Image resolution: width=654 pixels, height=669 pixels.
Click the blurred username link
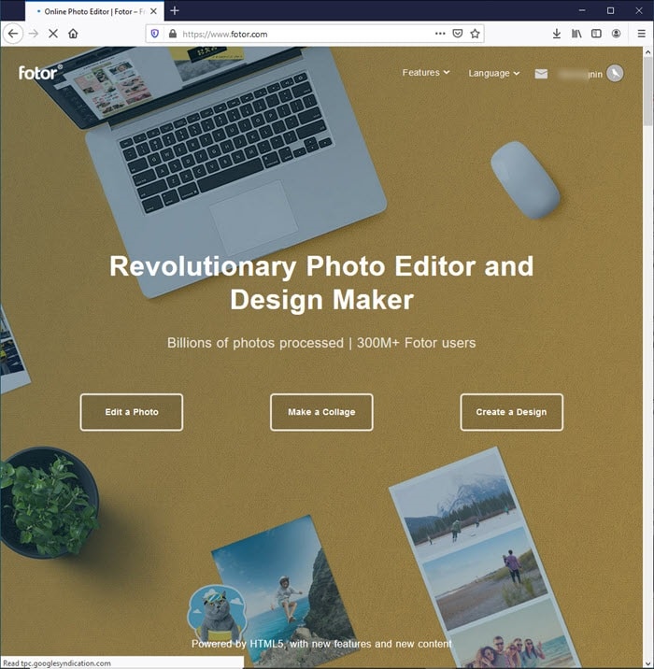point(580,74)
